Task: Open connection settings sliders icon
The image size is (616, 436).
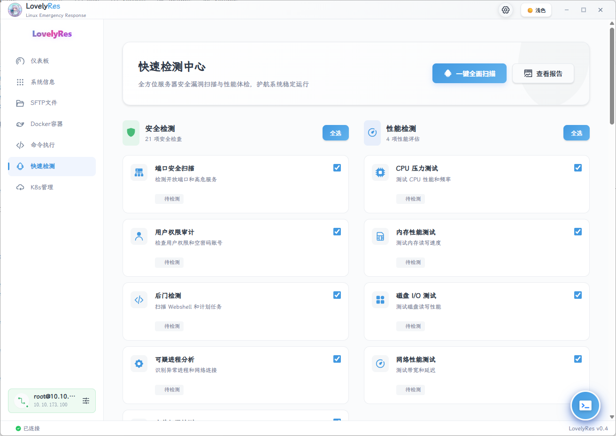Action: click(86, 401)
